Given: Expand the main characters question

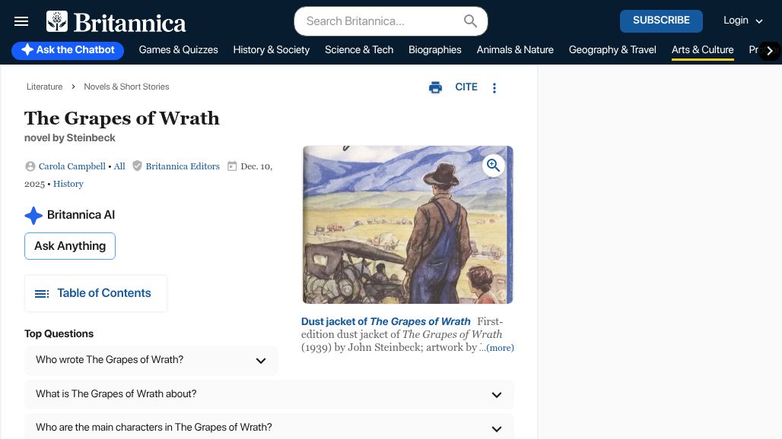Looking at the screenshot, I should 497,428.
